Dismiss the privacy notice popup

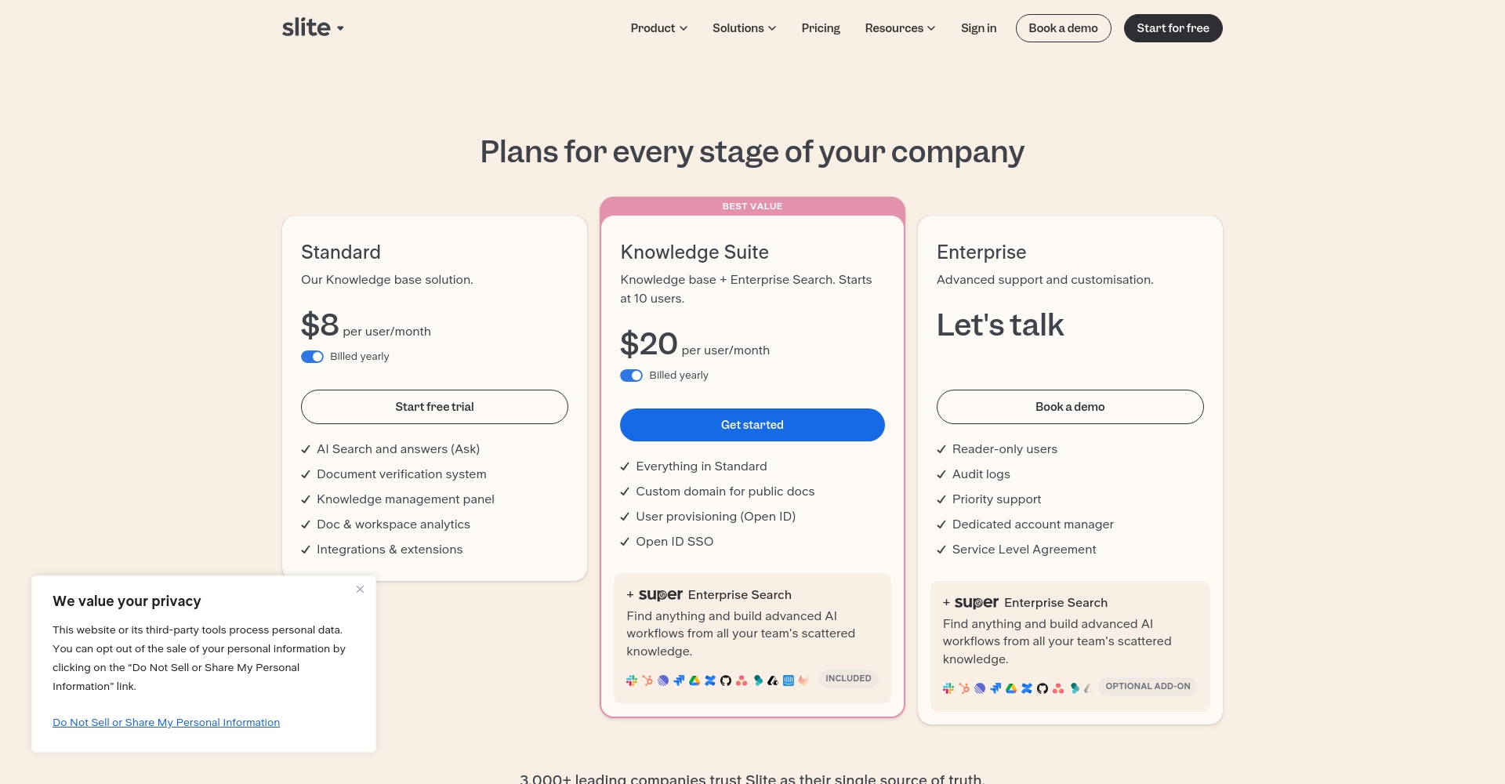[x=360, y=589]
